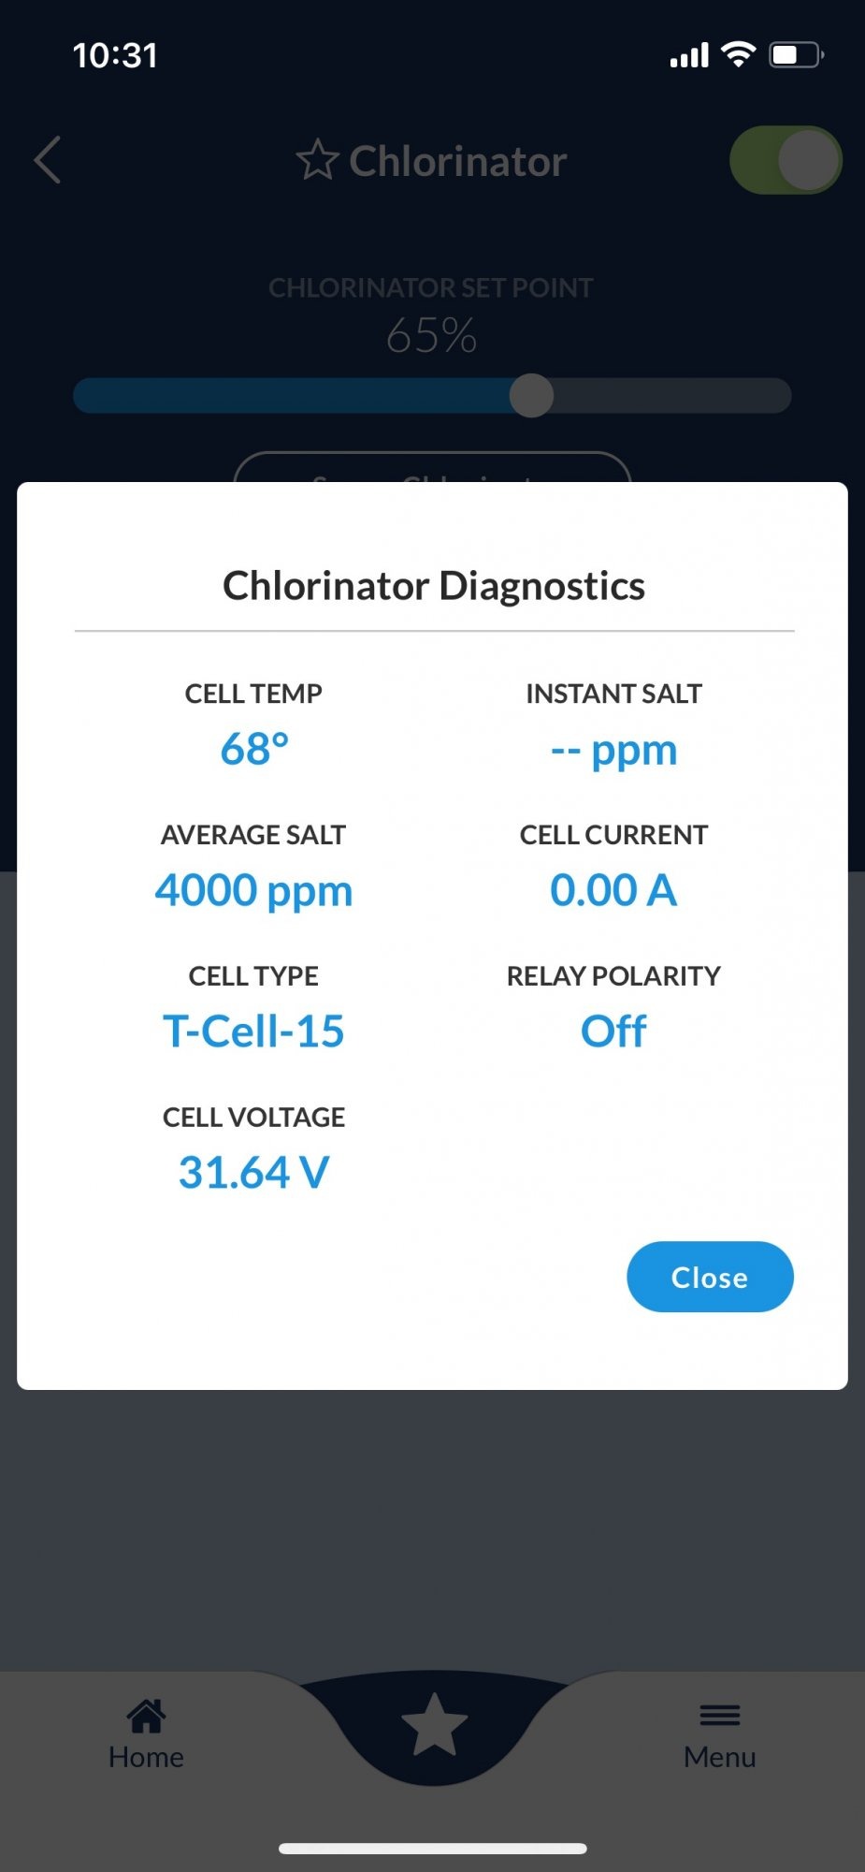Close the Chlorinator Diagnostics dialog
This screenshot has height=1872, width=865.
(710, 1277)
